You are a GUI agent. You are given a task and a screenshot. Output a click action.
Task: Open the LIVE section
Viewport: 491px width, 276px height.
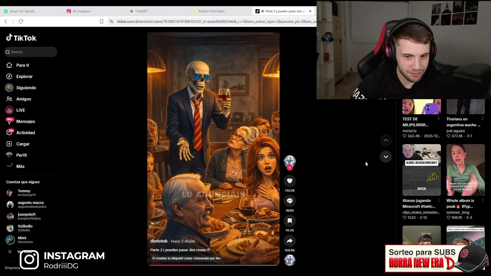20,110
